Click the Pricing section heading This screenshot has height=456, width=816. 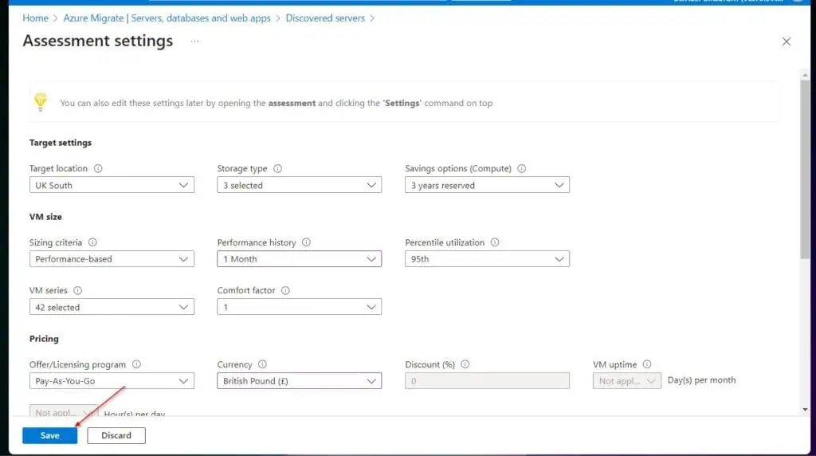[45, 339]
